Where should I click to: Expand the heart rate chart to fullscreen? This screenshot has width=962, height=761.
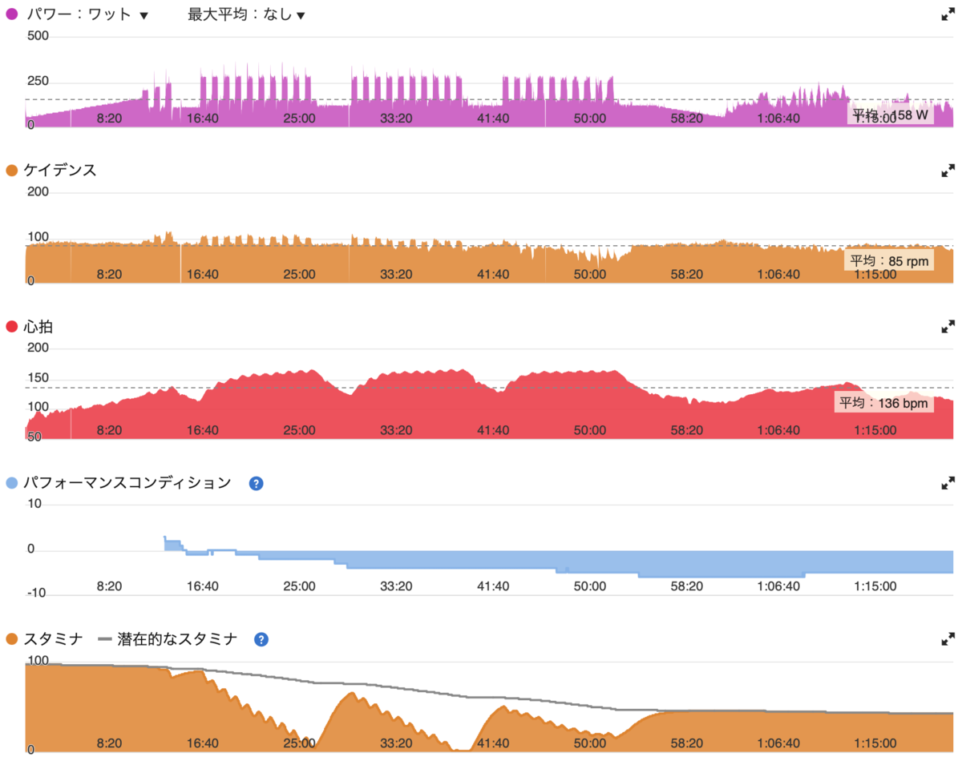pos(948,327)
